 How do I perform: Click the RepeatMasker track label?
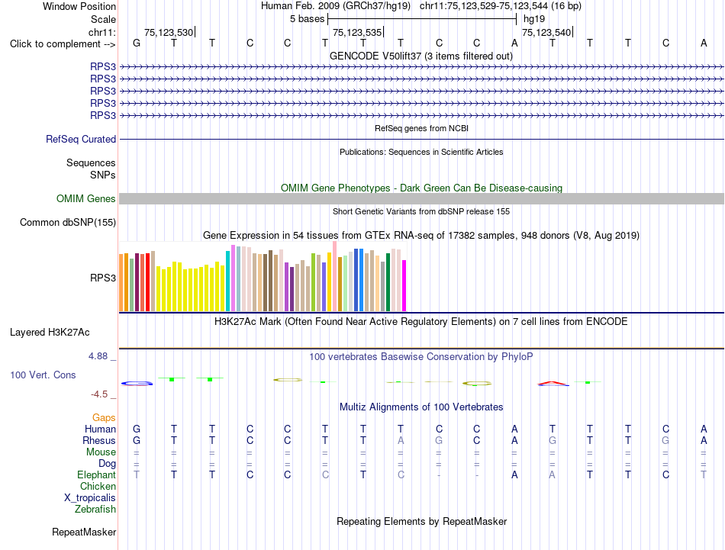(x=84, y=532)
